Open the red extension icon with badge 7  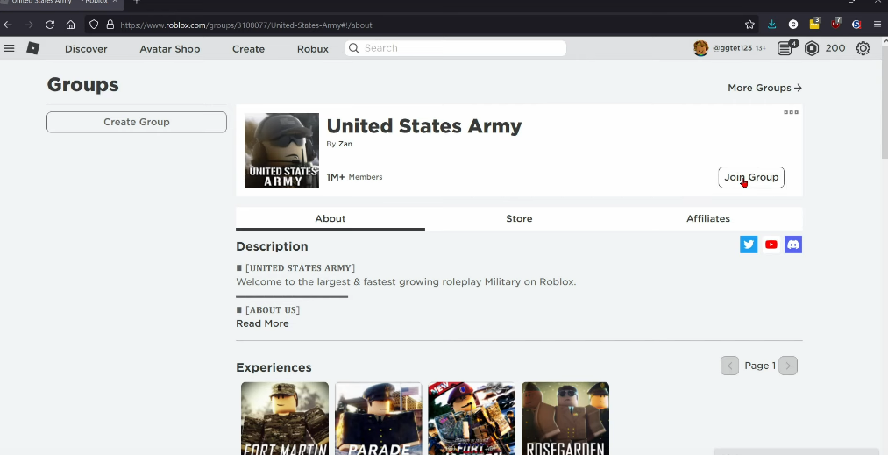point(836,24)
